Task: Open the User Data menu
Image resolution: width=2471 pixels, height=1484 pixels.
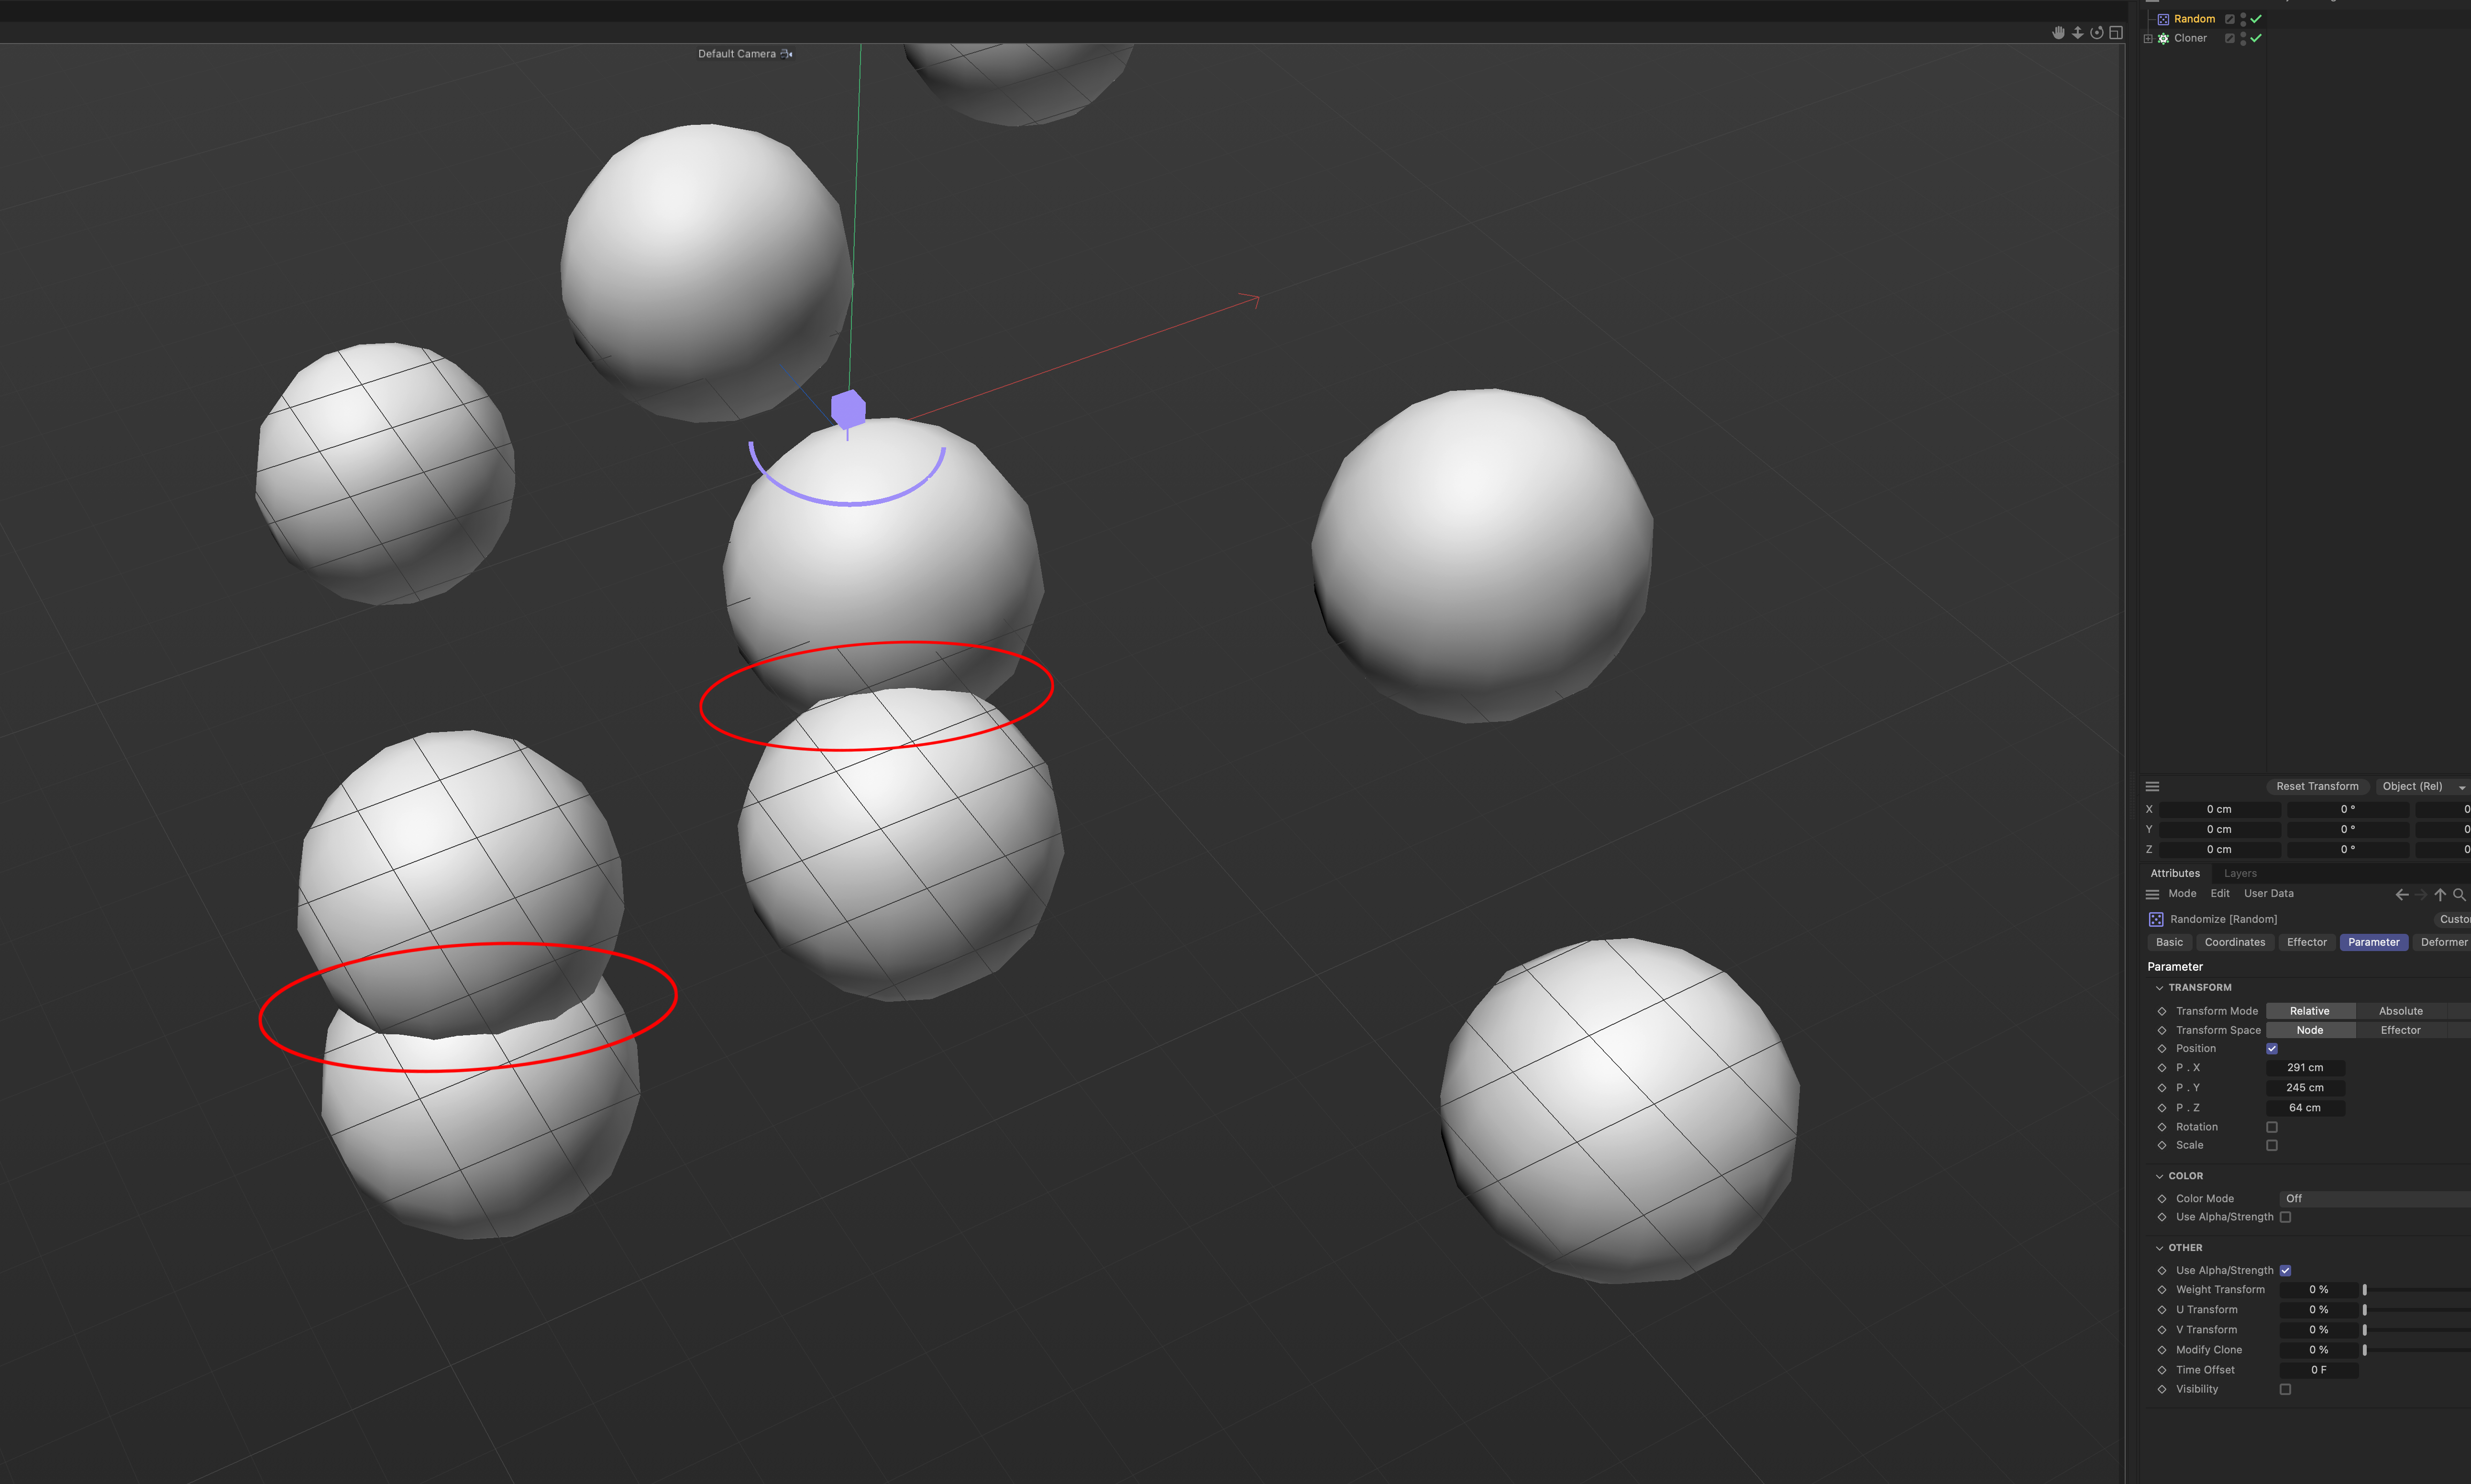Action: (x=2268, y=894)
